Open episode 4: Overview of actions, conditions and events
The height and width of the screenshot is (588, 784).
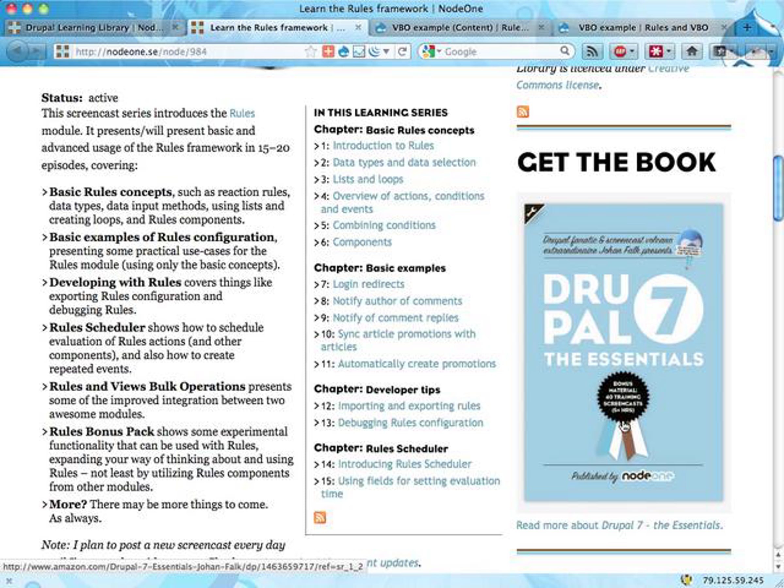(403, 203)
